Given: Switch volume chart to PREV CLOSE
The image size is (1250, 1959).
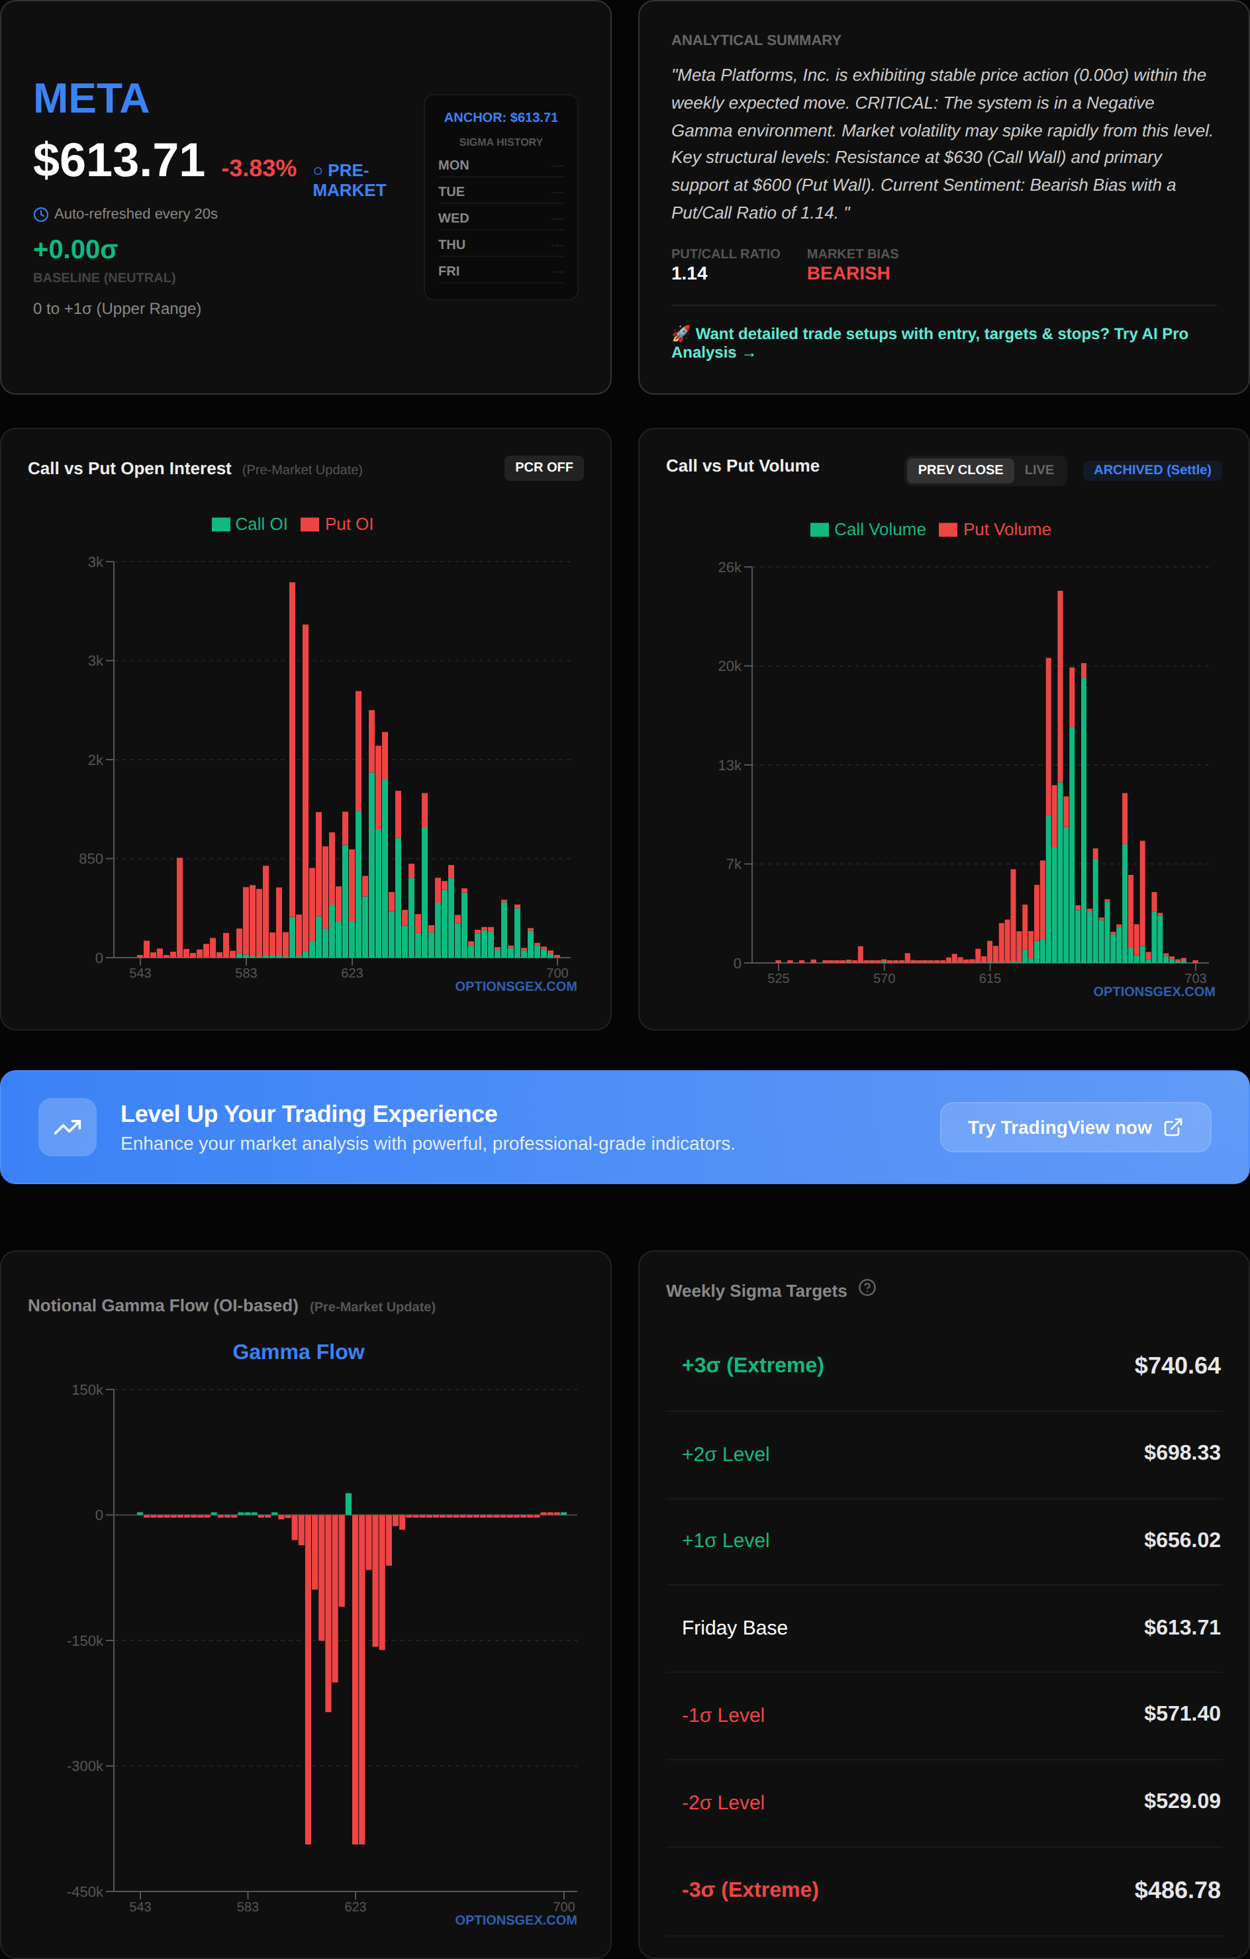Looking at the screenshot, I should 959,470.
